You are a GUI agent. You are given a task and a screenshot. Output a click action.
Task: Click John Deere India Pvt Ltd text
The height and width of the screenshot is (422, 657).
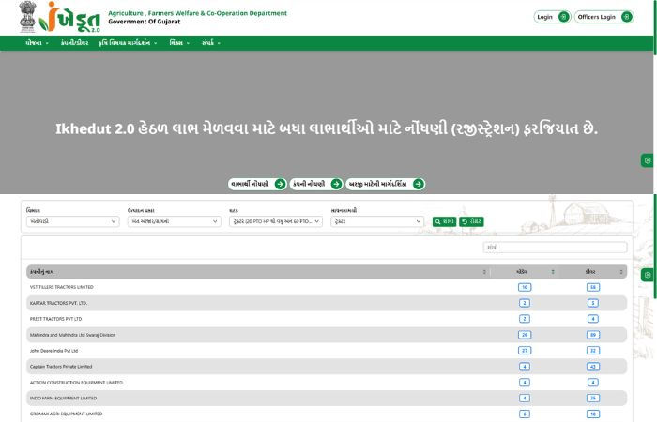pos(53,351)
